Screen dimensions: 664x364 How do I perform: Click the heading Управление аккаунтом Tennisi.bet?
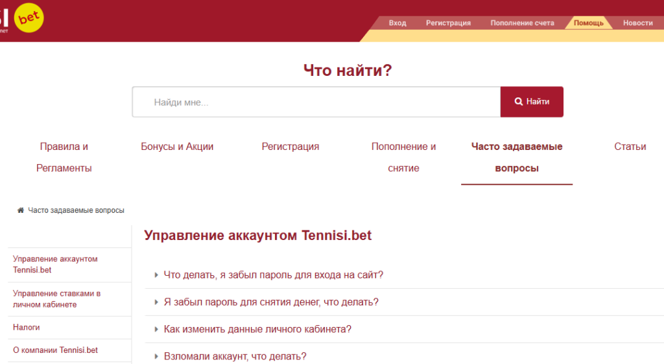click(258, 235)
